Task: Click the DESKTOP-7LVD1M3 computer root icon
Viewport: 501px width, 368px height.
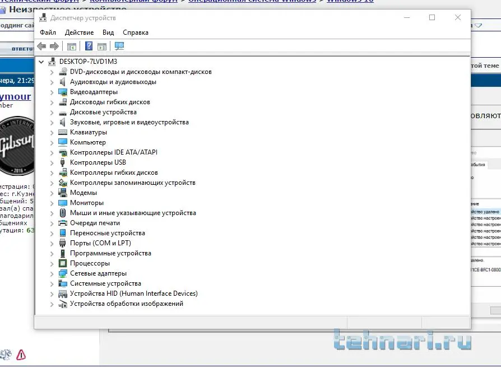Action: [52, 62]
